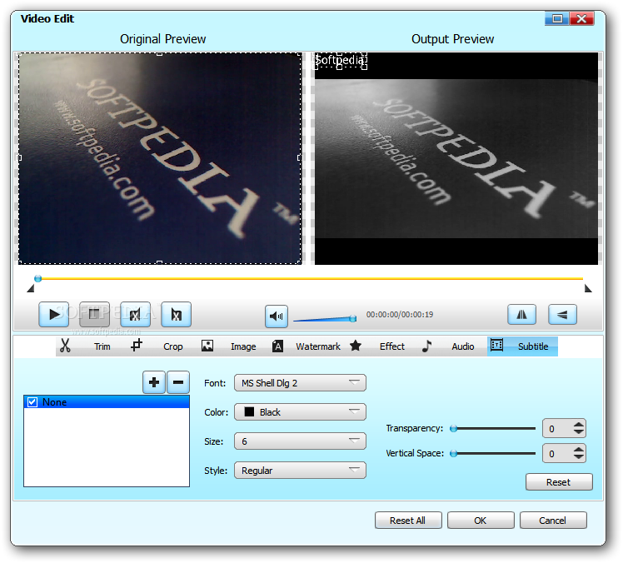Increase Vertical Space with up arrow
Screen dimensions: 623x563
pos(579,450)
